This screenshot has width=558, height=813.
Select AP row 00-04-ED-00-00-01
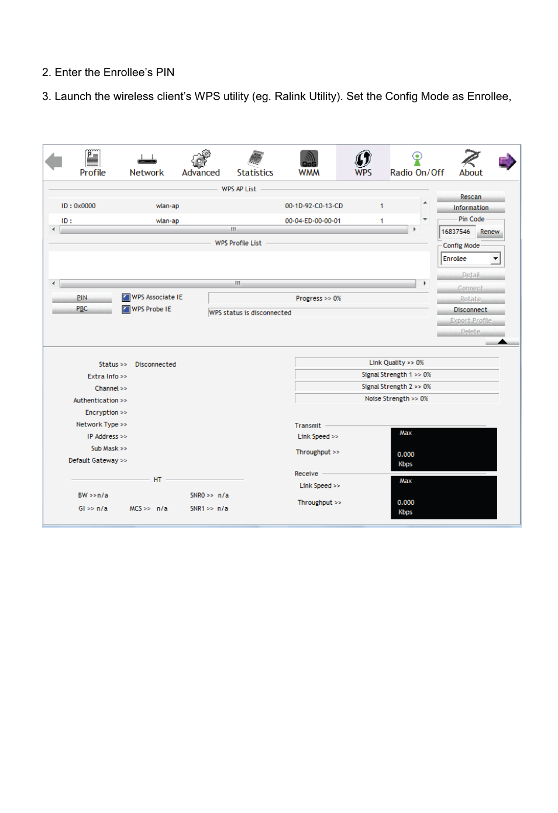[234, 221]
